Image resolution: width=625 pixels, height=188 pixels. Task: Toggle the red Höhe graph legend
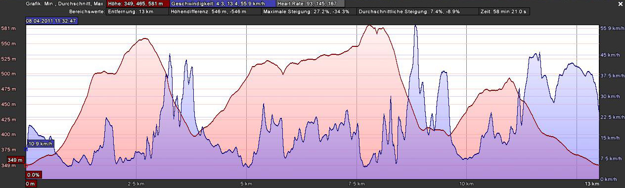click(138, 3)
